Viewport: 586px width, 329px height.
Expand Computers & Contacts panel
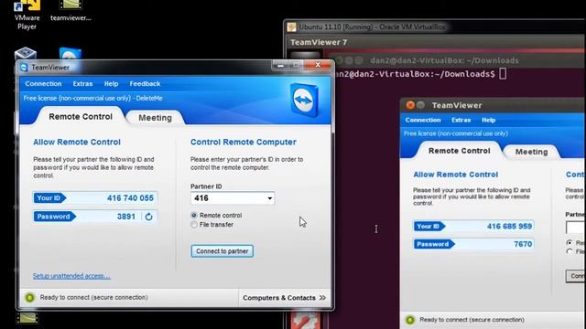pos(284,298)
